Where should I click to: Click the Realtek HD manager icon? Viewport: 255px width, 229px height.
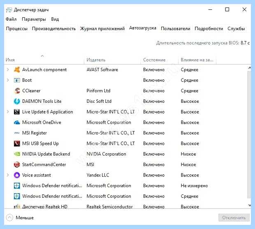(x=17, y=206)
